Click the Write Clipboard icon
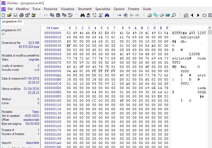The image size is (212, 148). pos(64,15)
